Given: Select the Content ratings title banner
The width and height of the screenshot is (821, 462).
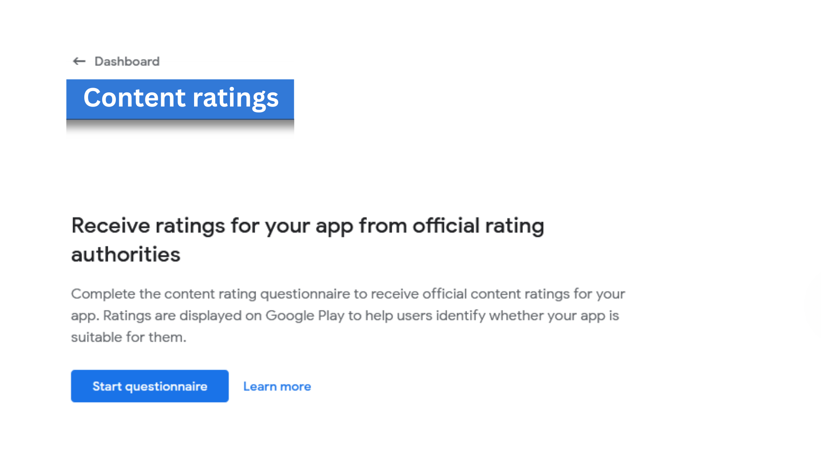Looking at the screenshot, I should pyautogui.click(x=180, y=99).
